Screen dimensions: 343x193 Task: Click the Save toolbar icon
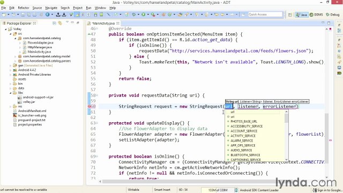tap(23, 14)
